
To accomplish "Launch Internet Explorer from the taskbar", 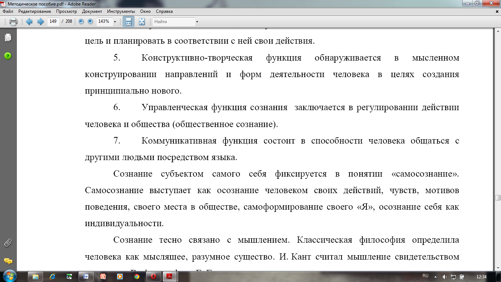I will pyautogui.click(x=52, y=276).
